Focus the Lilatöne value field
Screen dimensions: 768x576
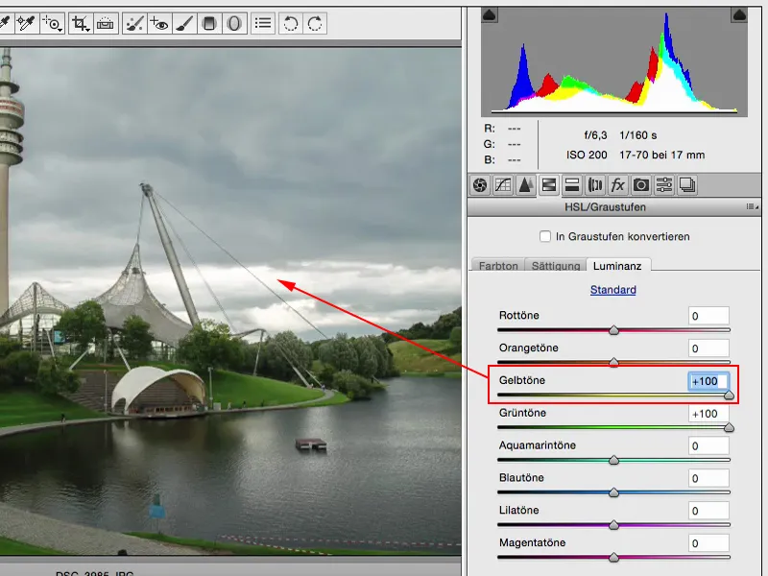[x=708, y=511]
